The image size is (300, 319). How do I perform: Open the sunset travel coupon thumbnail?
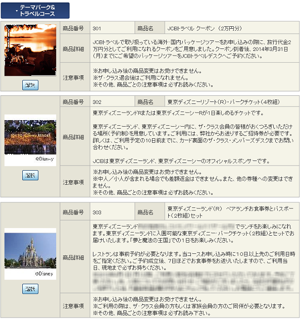click(30, 50)
